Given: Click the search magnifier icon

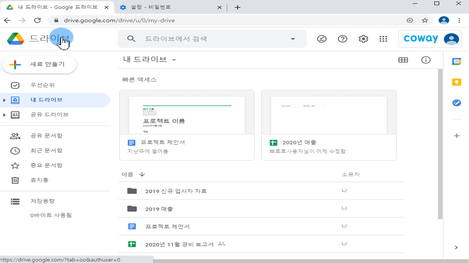Looking at the screenshot, I should pos(131,39).
